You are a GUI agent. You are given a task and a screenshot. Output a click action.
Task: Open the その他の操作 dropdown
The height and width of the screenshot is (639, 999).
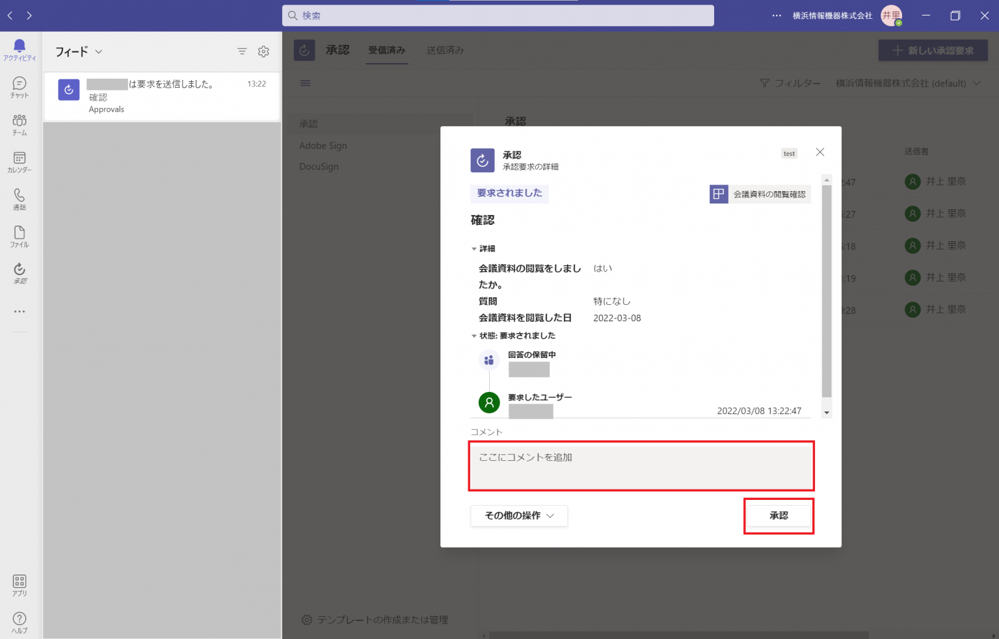[518, 515]
